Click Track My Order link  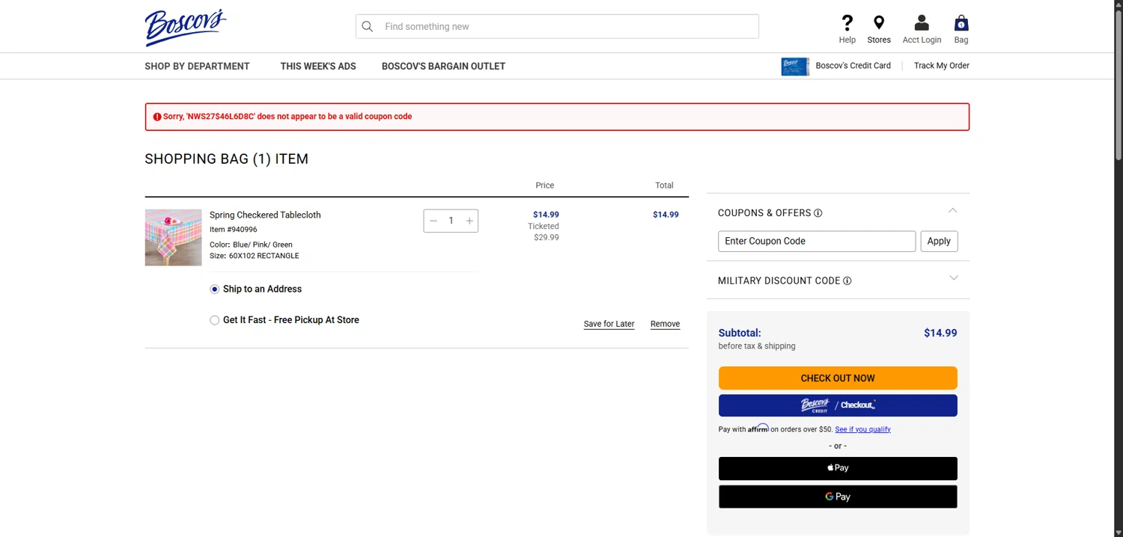click(x=942, y=66)
